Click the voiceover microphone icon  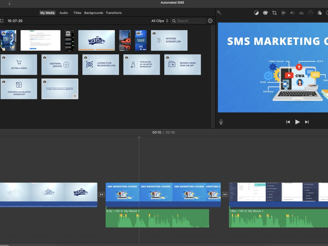[x=221, y=122]
